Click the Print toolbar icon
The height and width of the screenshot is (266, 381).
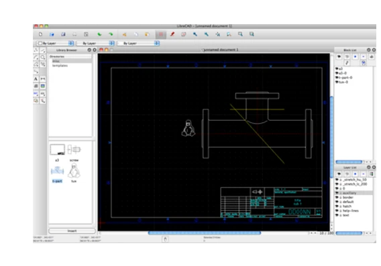pyautogui.click(x=74, y=34)
